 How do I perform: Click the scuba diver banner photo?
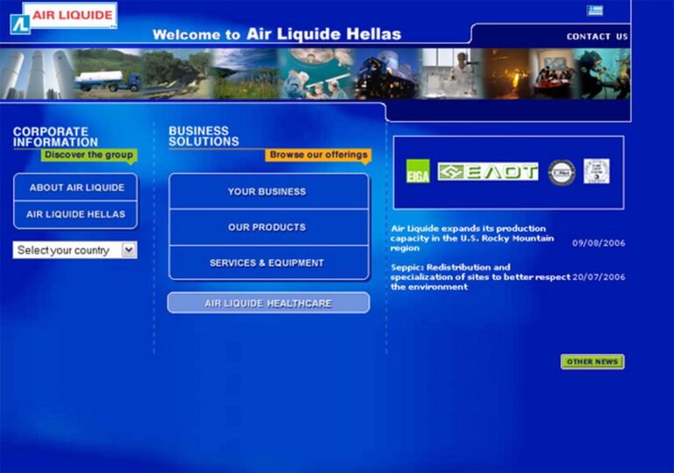(x=603, y=74)
